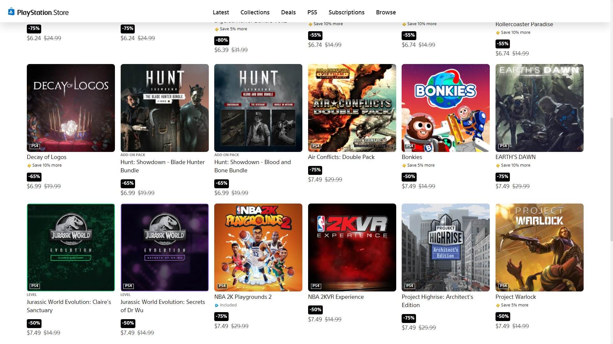The image size is (613, 344).
Task: Click the PS4 badge on the Project Warlock cover
Action: [503, 286]
